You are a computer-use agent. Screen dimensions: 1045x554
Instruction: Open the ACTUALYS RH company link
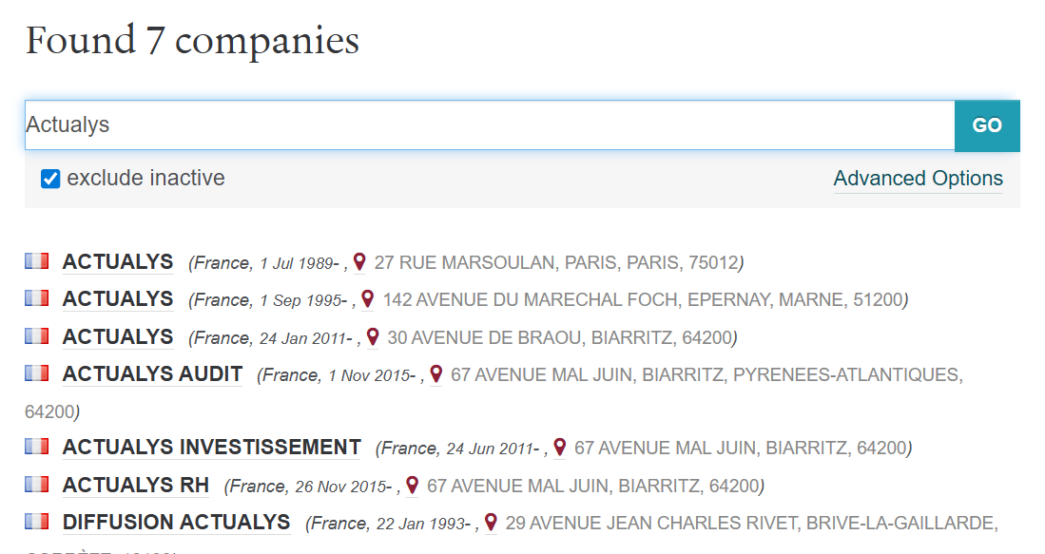coord(135,486)
